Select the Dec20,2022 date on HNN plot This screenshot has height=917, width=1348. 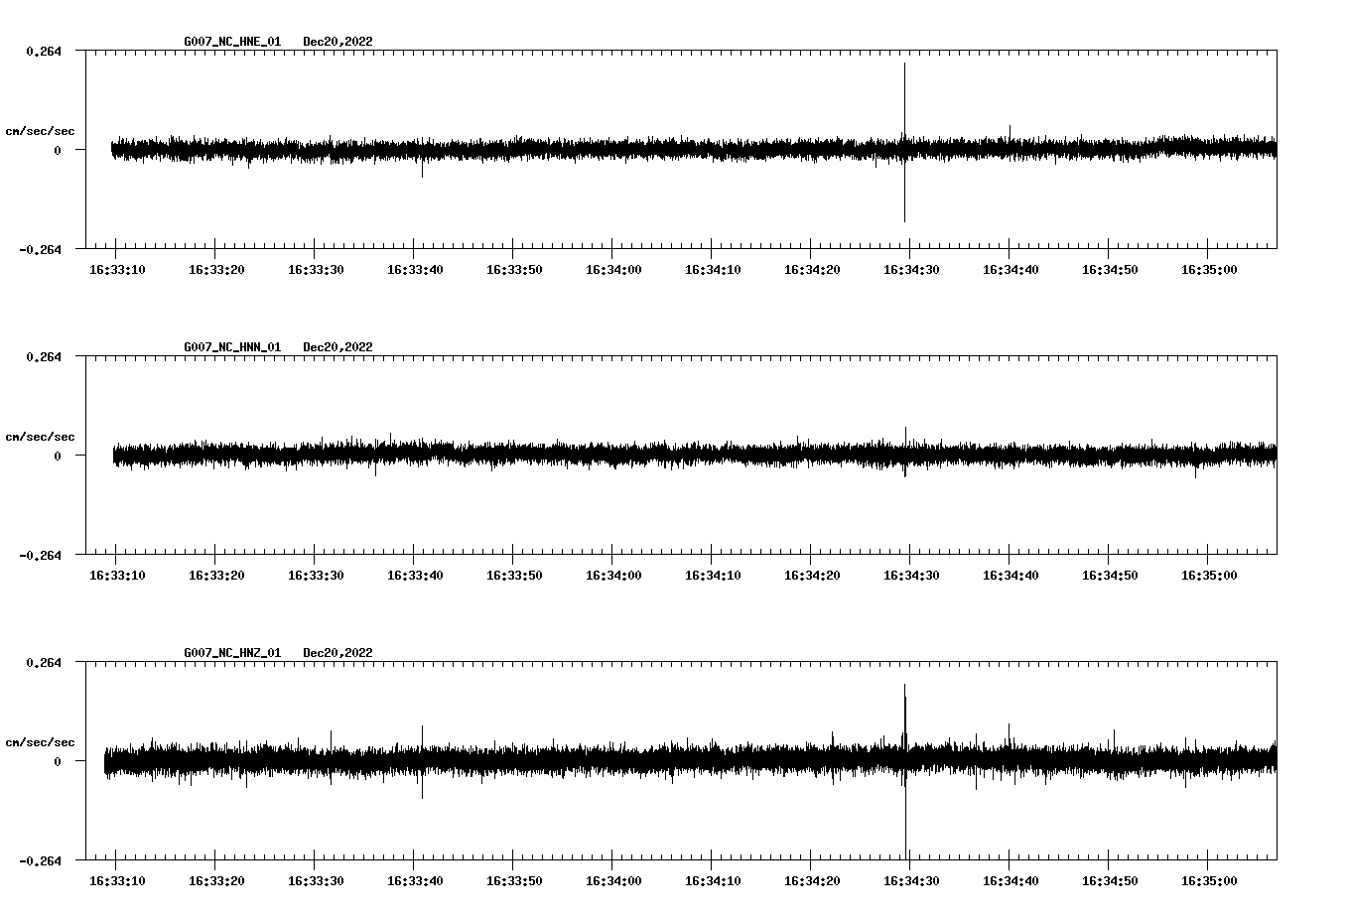(337, 347)
